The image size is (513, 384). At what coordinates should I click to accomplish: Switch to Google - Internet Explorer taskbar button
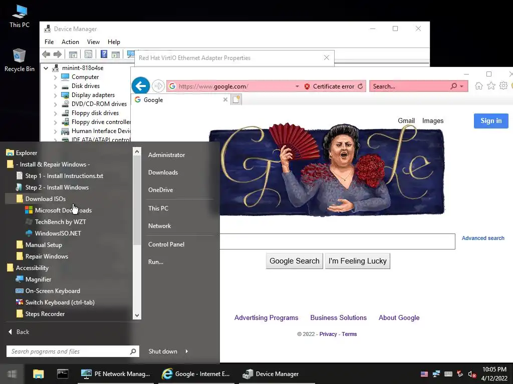[196, 374]
